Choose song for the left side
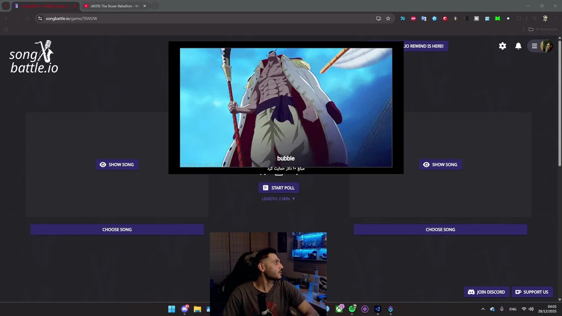Viewport: 562px width, 316px height. 117,230
